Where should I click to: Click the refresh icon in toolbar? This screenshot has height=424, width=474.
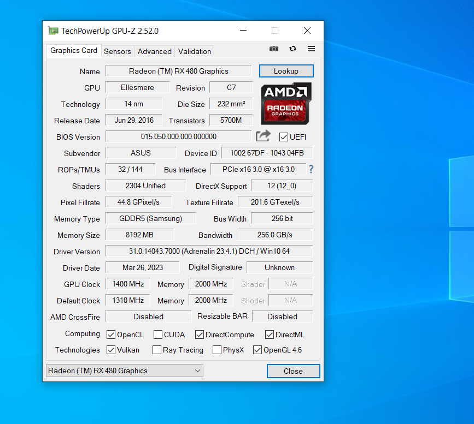292,49
